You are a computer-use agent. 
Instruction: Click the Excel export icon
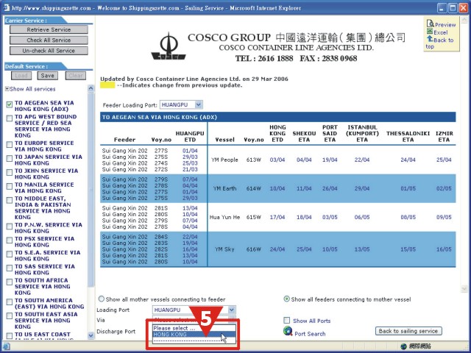coord(430,32)
